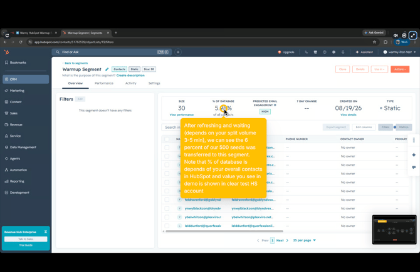This screenshot has width=420, height=272.
Task: Click Export segment button
Action: point(336,127)
